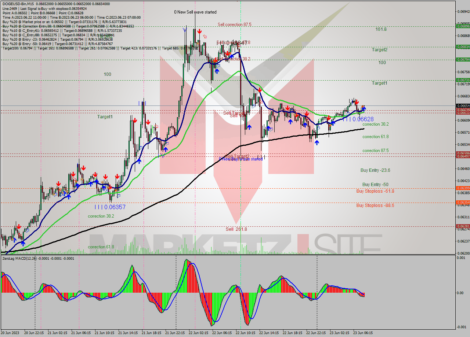Click the 'Sell Target2' label
Viewport: 470px width, 337px height.
point(237,156)
